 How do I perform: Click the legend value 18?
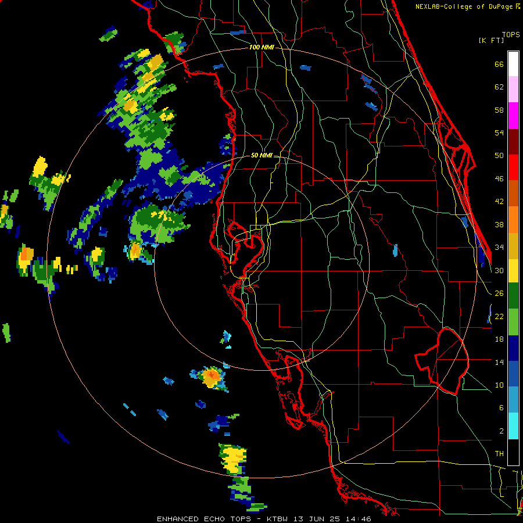click(499, 339)
